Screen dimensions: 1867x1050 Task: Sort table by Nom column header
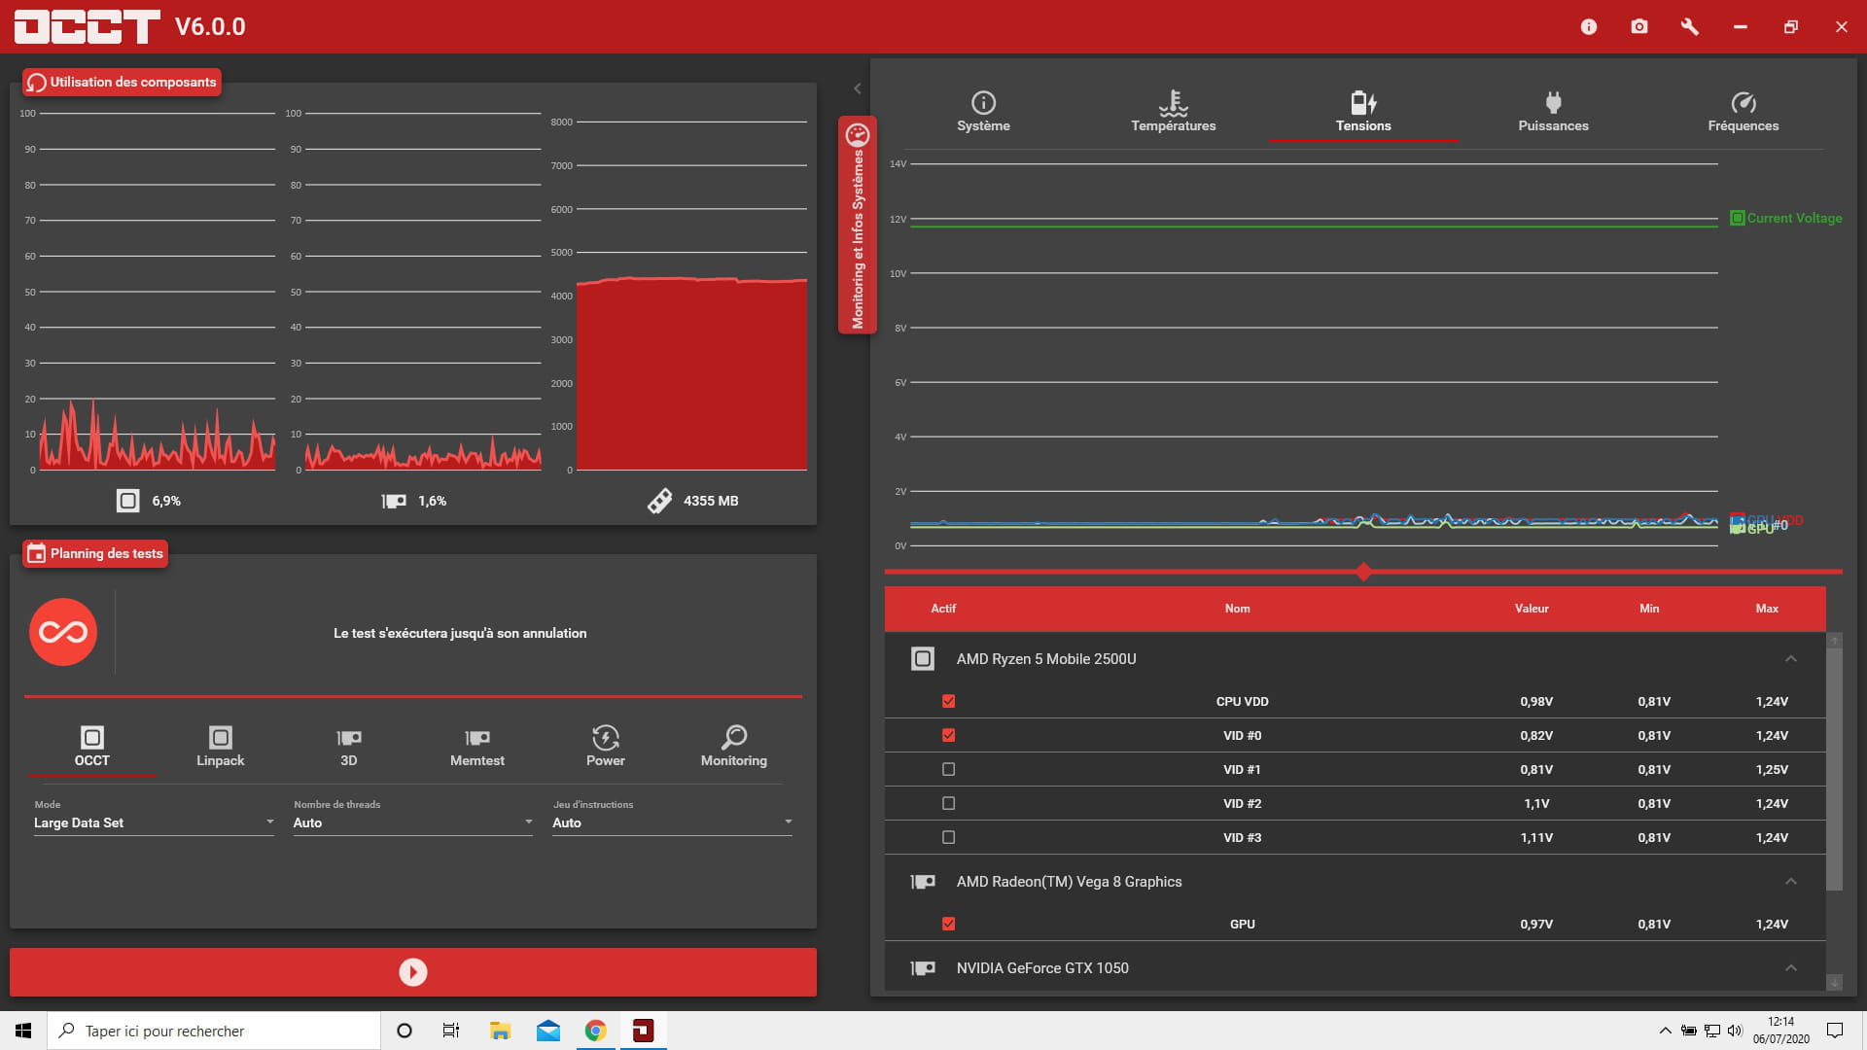tap(1237, 609)
